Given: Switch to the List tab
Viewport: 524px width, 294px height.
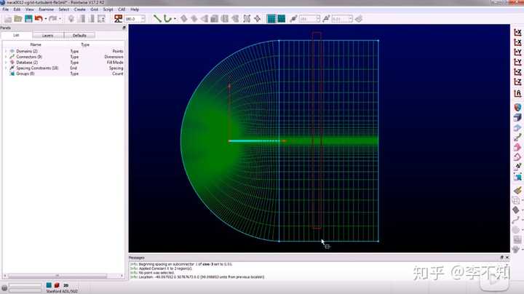Looking at the screenshot, I should (16, 35).
